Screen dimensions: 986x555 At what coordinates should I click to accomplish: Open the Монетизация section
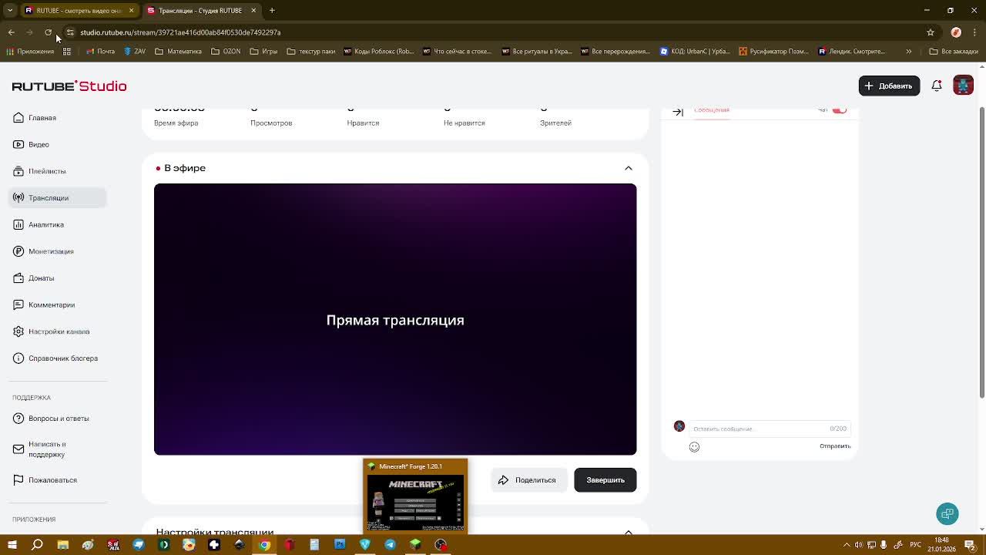(x=51, y=251)
